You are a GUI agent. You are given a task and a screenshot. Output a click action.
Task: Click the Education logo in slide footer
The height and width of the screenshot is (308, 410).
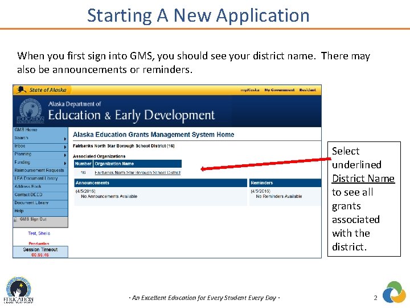tap(19, 290)
